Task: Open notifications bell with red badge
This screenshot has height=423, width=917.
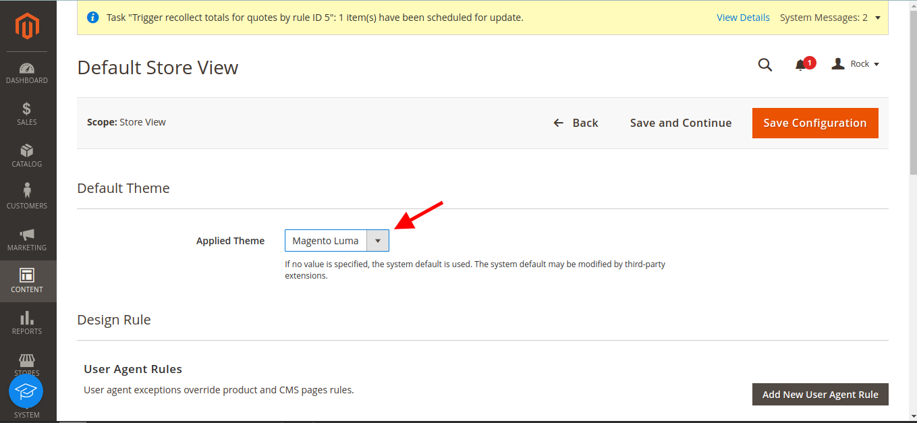Action: (x=804, y=64)
